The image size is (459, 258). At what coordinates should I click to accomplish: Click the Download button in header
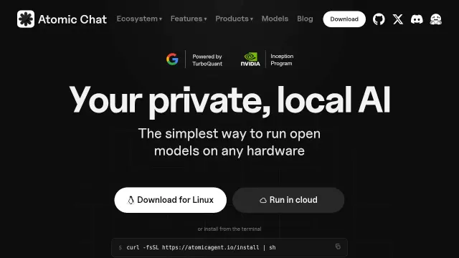point(344,19)
